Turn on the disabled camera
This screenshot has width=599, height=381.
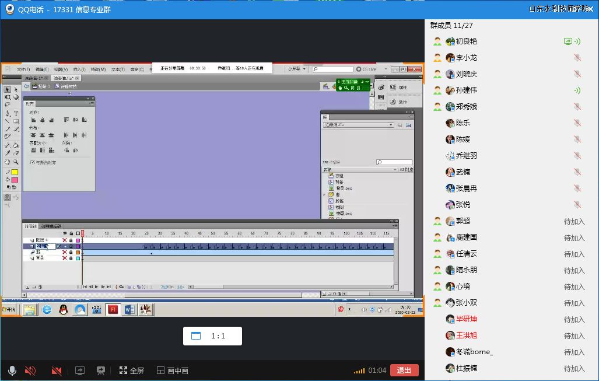click(x=57, y=370)
